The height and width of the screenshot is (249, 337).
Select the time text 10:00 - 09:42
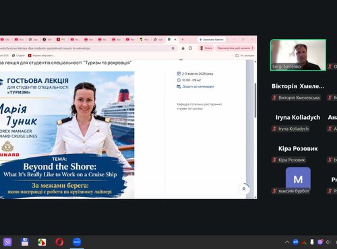pyautogui.click(x=191, y=80)
